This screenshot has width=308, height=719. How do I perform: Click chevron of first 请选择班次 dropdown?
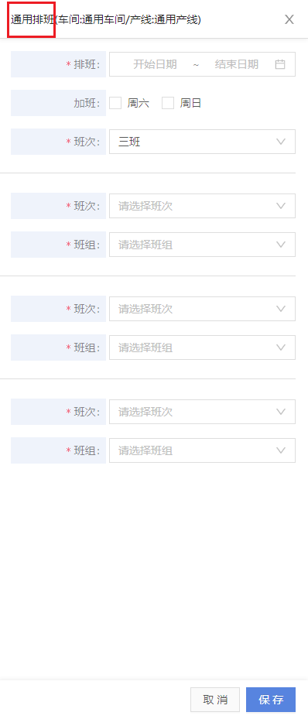click(x=281, y=206)
